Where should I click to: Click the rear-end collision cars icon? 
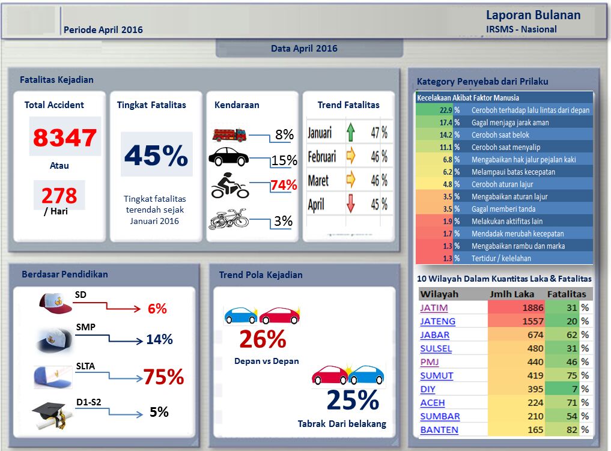pos(348,375)
